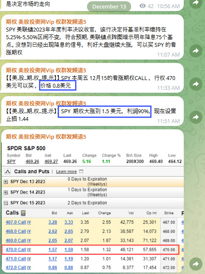Forward the 11:51 AM stop-loss message

coord(196,117)
